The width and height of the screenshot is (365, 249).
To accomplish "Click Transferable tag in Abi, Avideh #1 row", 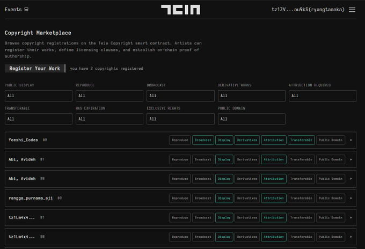I will (301, 159).
